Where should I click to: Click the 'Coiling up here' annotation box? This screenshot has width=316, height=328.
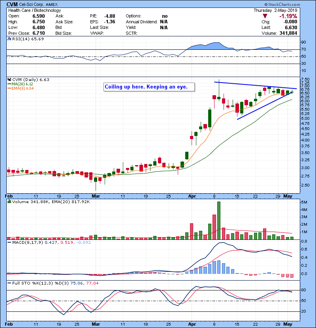pyautogui.click(x=149, y=87)
